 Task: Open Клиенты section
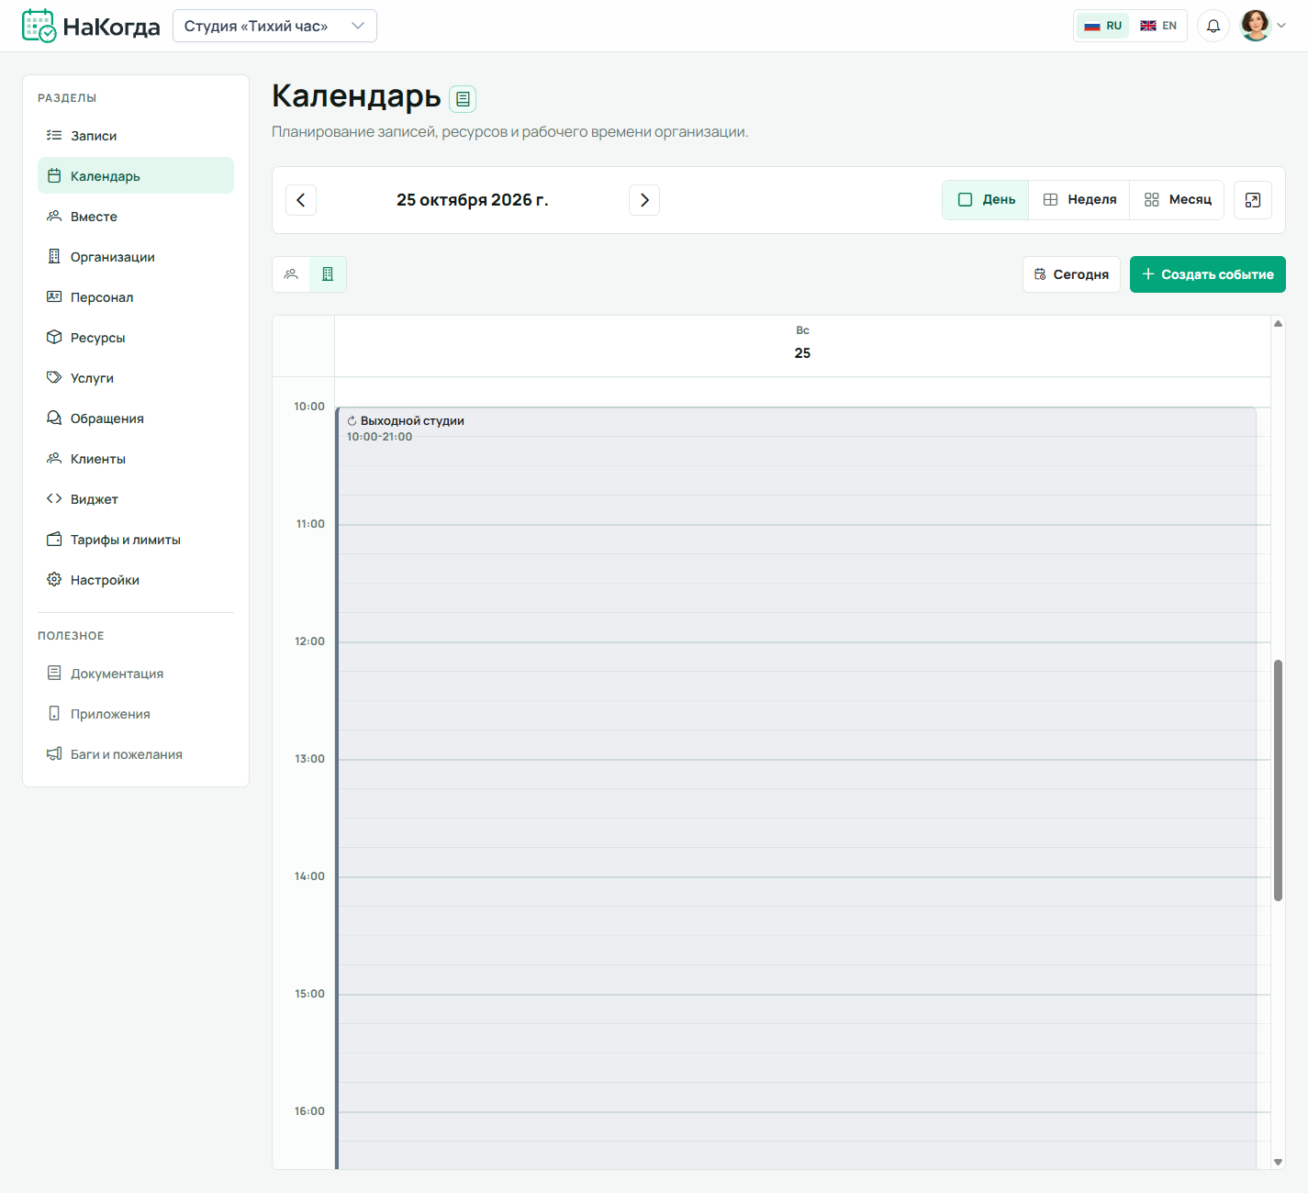click(x=136, y=459)
